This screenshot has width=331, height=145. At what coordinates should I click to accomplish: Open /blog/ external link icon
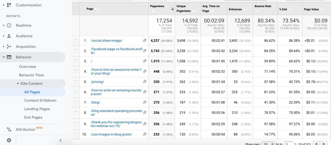(x=144, y=102)
